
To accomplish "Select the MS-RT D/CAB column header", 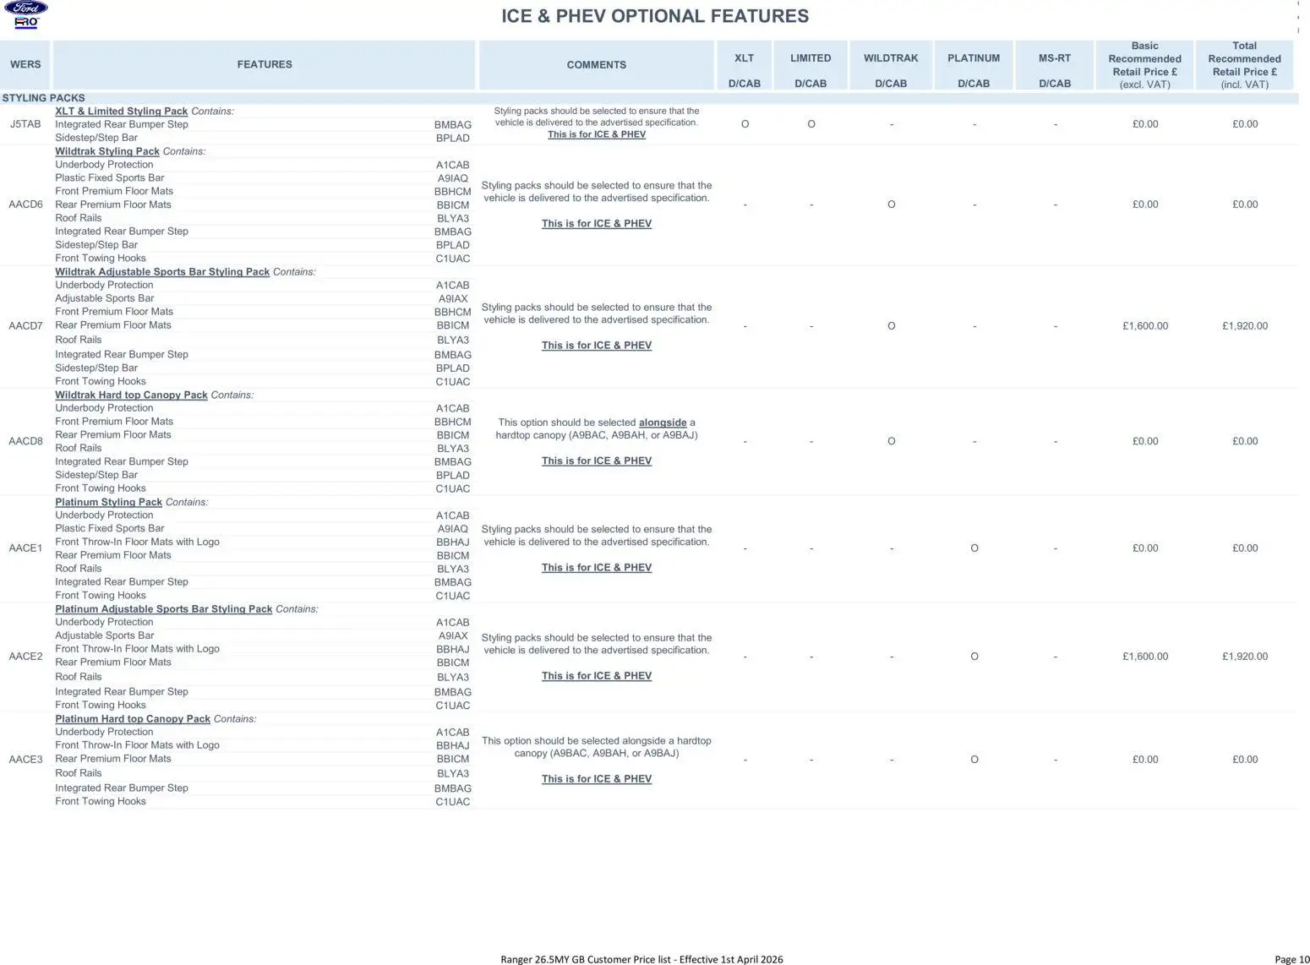I will (x=1055, y=65).
